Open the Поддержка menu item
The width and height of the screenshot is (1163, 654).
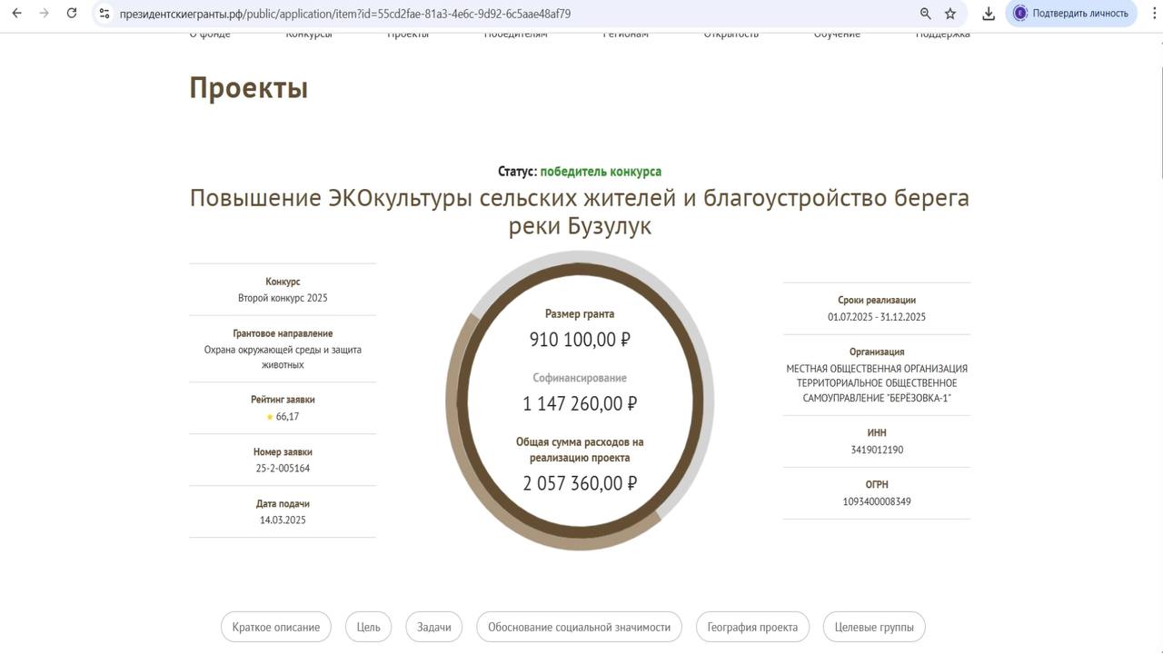pos(943,35)
